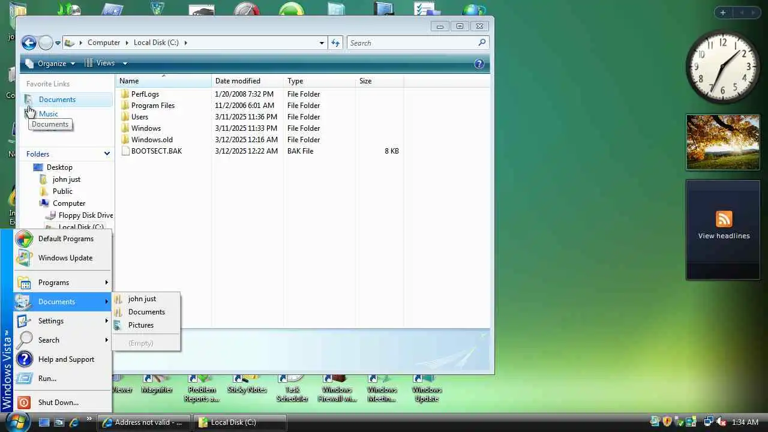Open Run... from the Start menu

tap(63, 379)
